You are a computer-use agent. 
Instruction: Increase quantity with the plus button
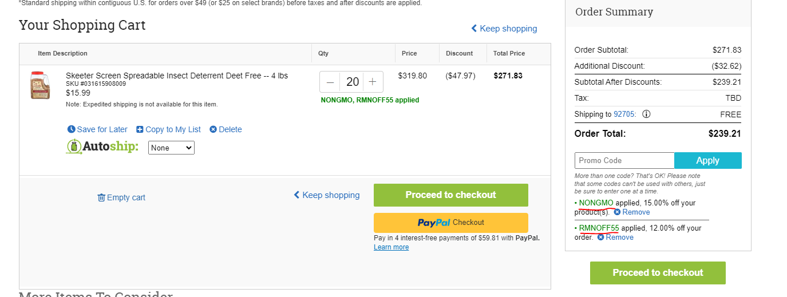(x=373, y=82)
